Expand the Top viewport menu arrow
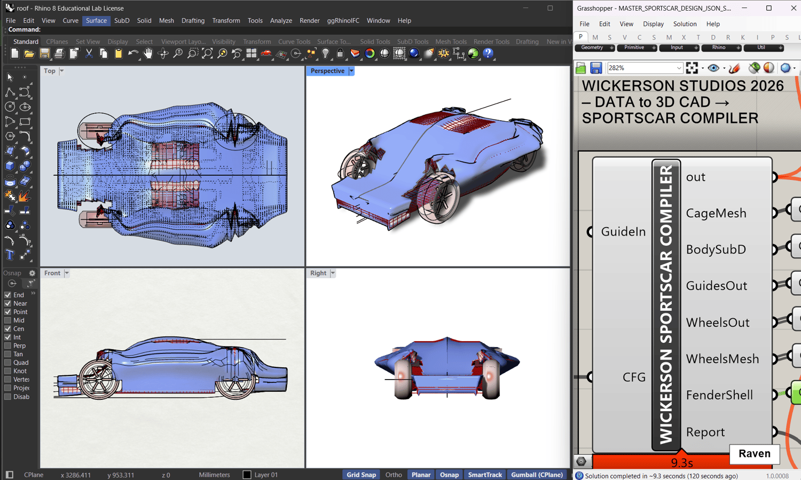801x480 pixels. click(x=61, y=71)
